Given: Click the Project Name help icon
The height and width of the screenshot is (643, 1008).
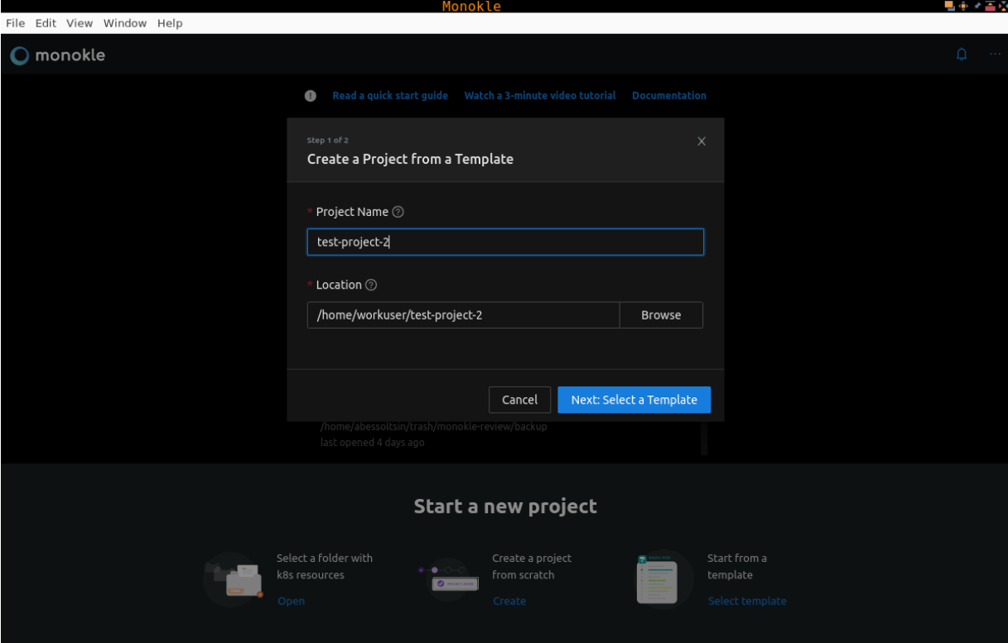Looking at the screenshot, I should click(398, 212).
